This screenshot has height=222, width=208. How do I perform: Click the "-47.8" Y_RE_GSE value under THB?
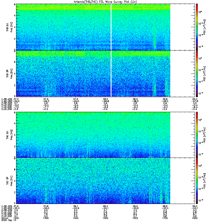click(x=195, y=101)
